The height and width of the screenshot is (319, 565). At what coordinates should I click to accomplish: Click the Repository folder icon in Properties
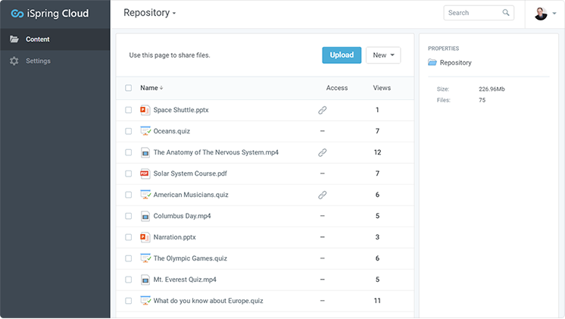432,63
